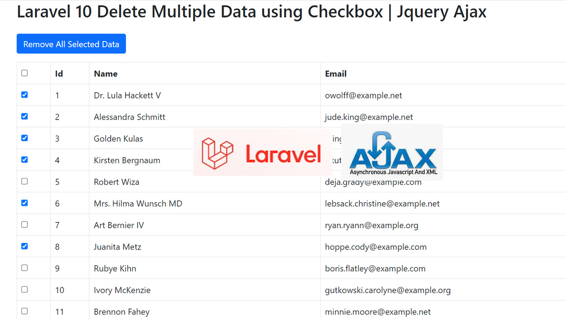Uncheck the checkbox for Alessandra Schmitt
Image resolution: width=566 pixels, height=319 pixels.
coord(25,116)
